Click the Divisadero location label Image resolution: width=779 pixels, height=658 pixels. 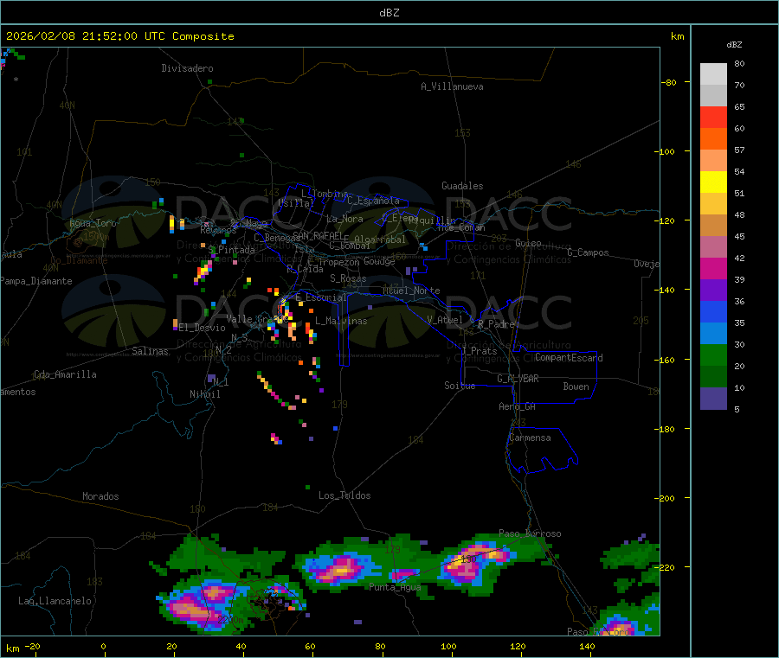187,68
